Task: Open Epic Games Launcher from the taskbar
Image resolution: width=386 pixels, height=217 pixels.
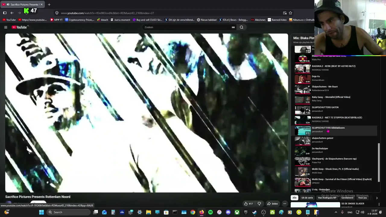Action: (x=246, y=212)
